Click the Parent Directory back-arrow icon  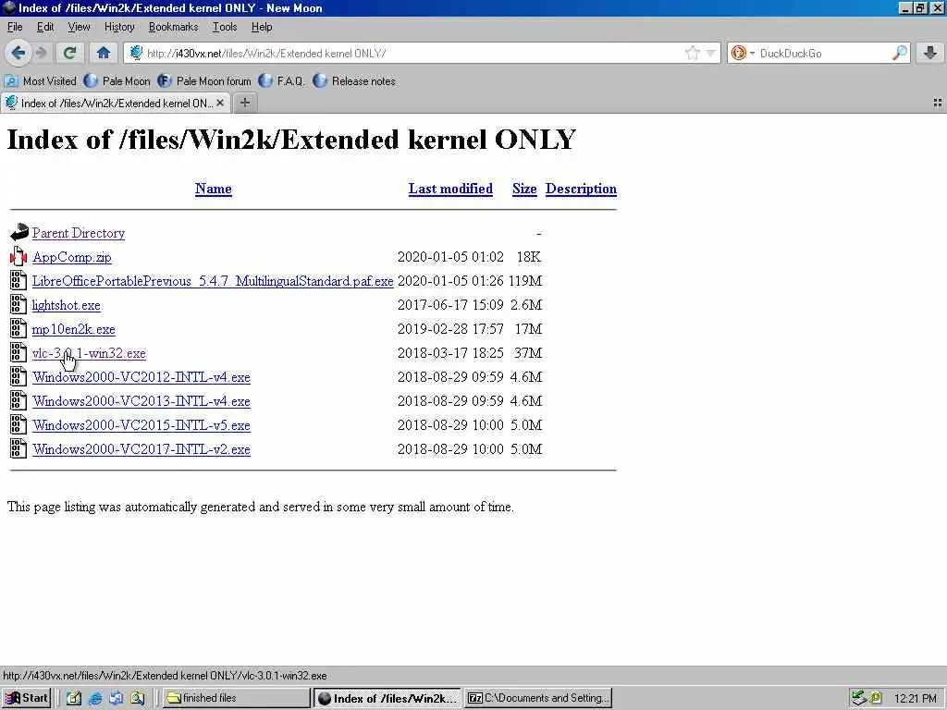[x=18, y=232]
